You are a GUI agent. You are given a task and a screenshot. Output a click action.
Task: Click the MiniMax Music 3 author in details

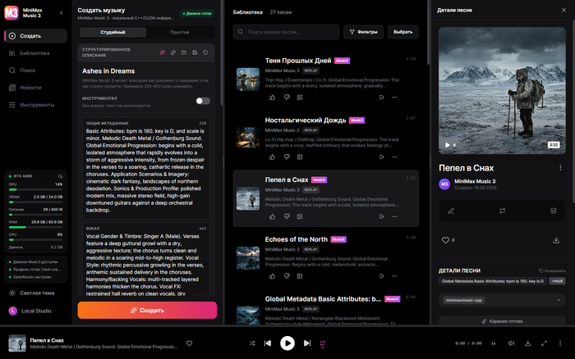tap(475, 181)
